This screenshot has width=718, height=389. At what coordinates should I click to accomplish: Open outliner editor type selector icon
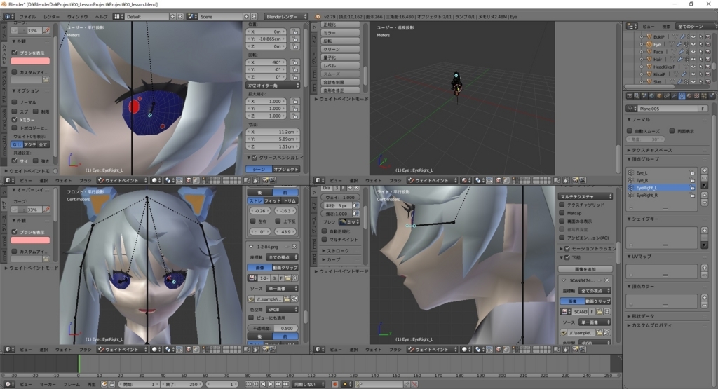(632, 27)
